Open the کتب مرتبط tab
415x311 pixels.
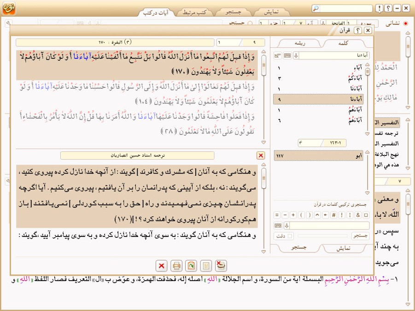tap(194, 12)
